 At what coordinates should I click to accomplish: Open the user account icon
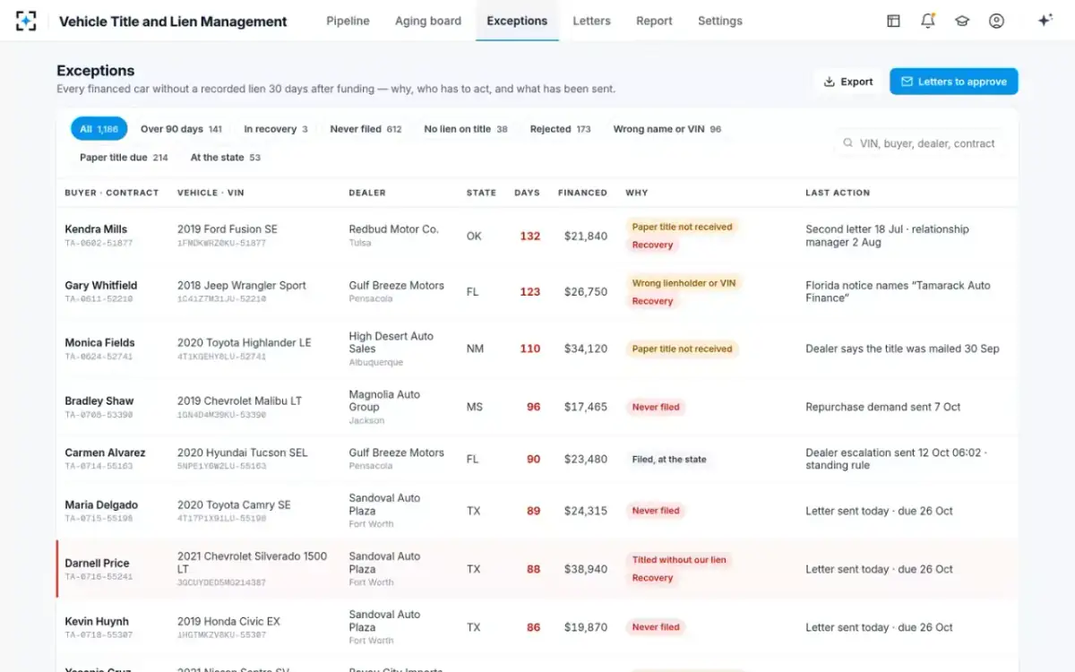click(x=996, y=21)
